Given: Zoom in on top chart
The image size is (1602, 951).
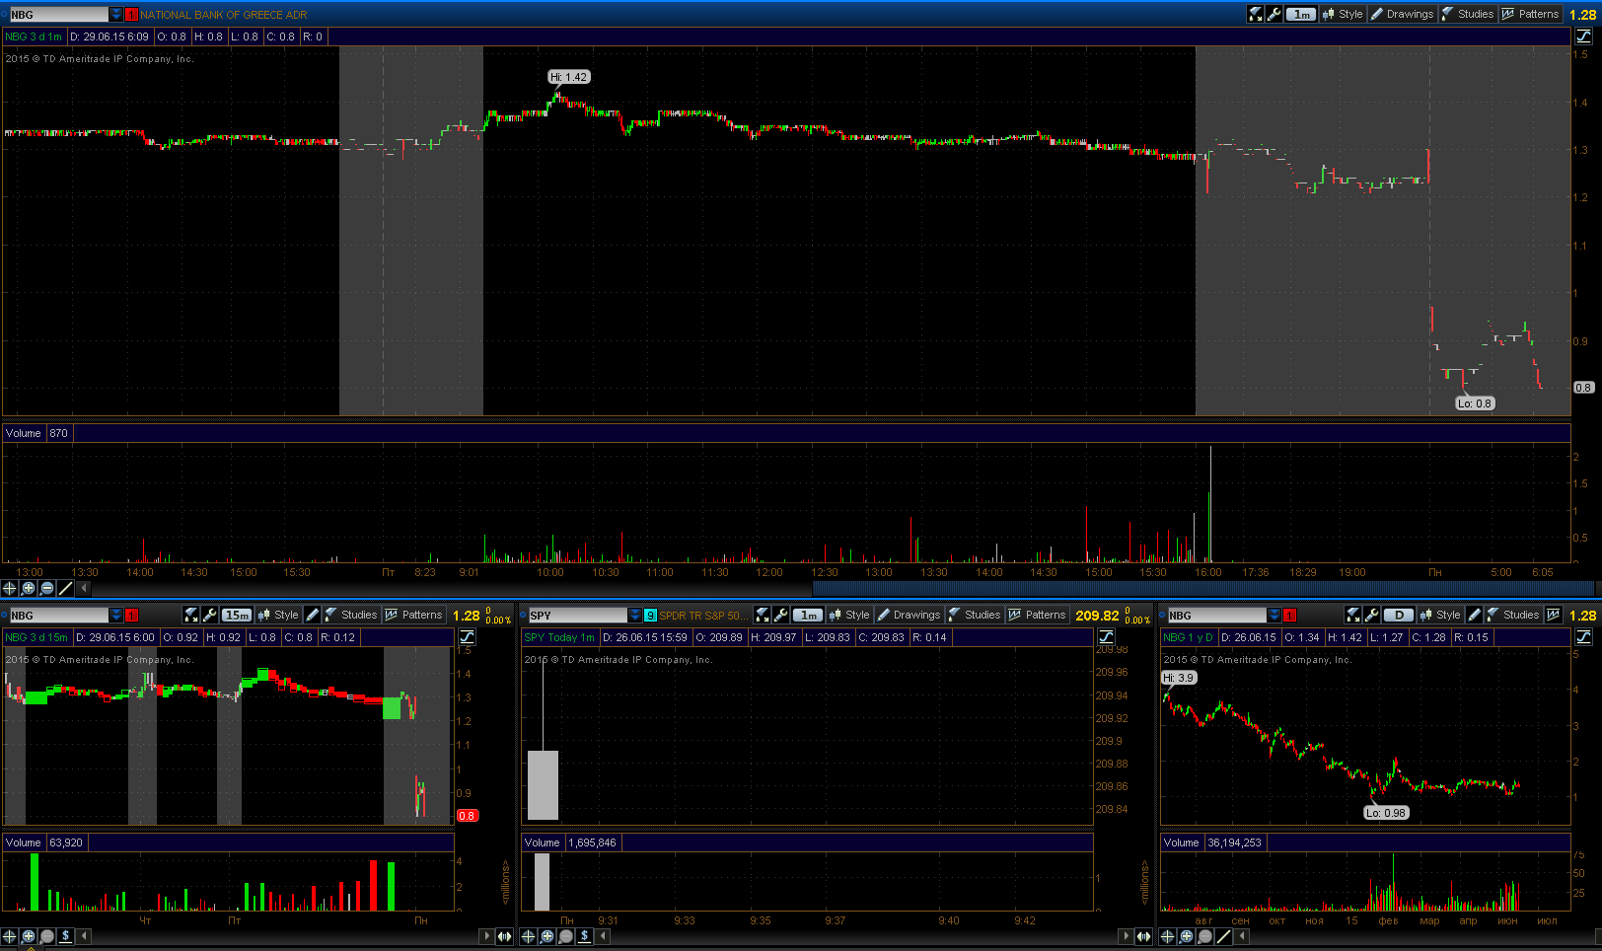Looking at the screenshot, I should pyautogui.click(x=29, y=588).
